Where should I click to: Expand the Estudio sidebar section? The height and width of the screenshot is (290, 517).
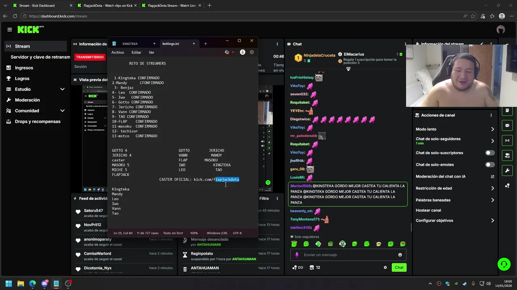(x=62, y=89)
